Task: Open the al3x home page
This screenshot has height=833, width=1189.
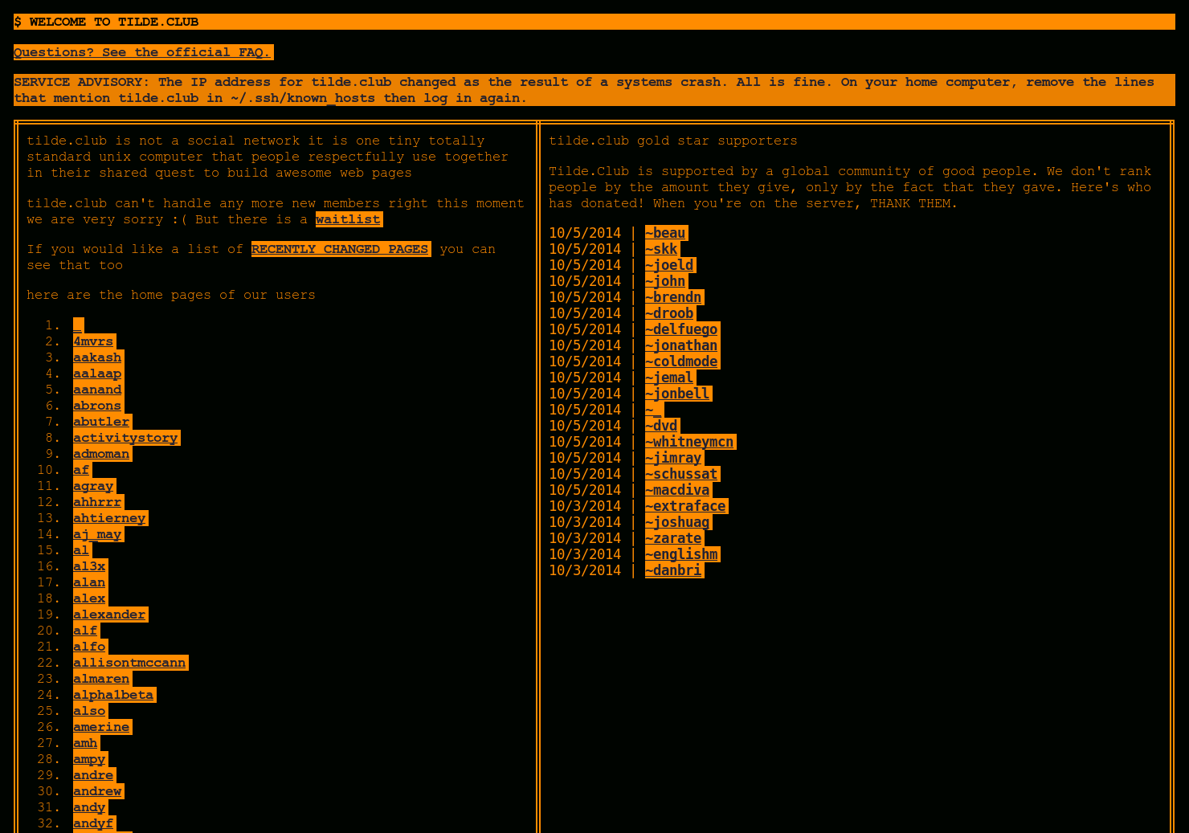Action: point(89,566)
